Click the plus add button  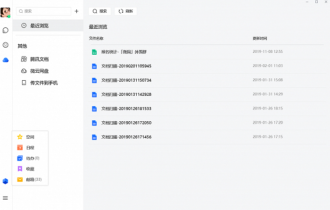(x=76, y=11)
